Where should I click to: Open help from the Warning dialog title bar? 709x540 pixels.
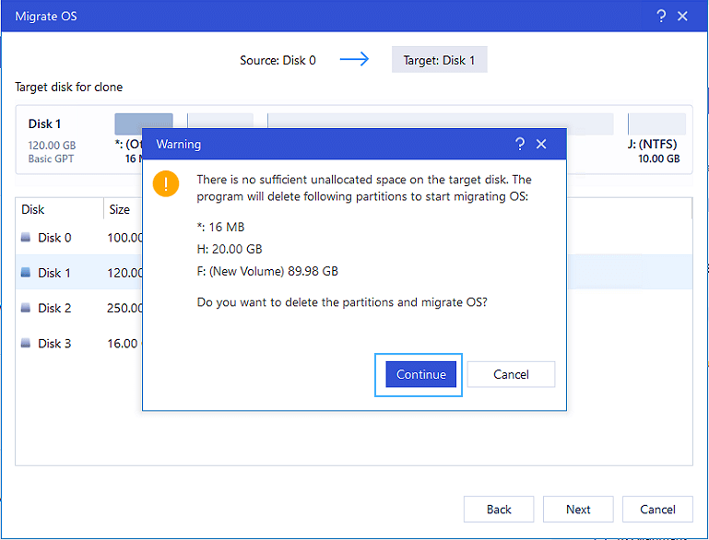point(520,144)
